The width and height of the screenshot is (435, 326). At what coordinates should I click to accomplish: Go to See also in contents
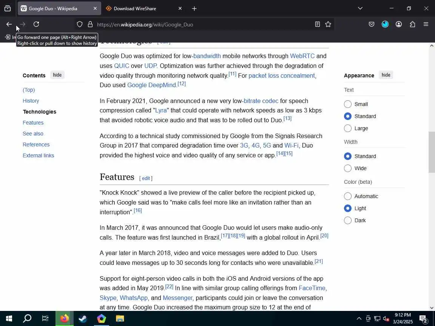(33, 134)
